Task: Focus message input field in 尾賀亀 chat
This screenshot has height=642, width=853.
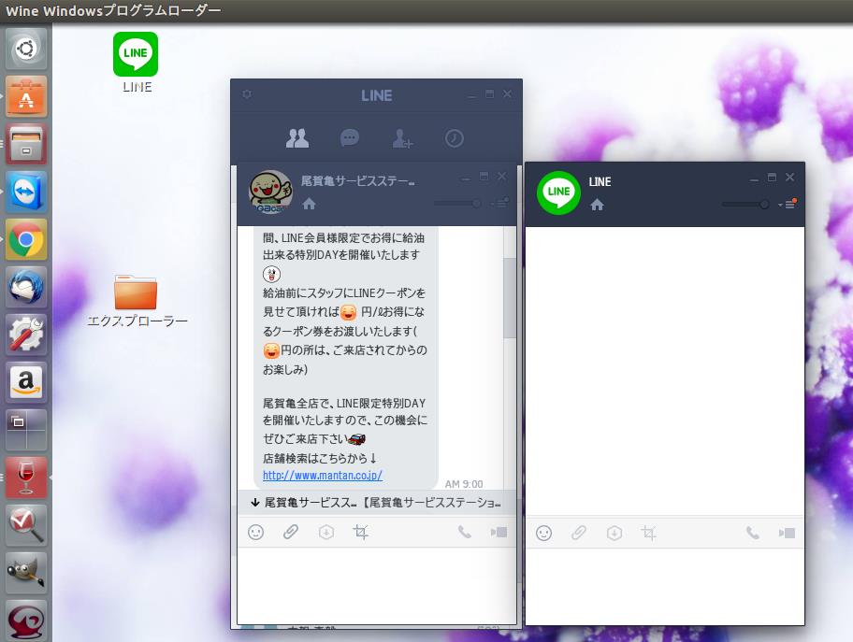Action: [376, 586]
